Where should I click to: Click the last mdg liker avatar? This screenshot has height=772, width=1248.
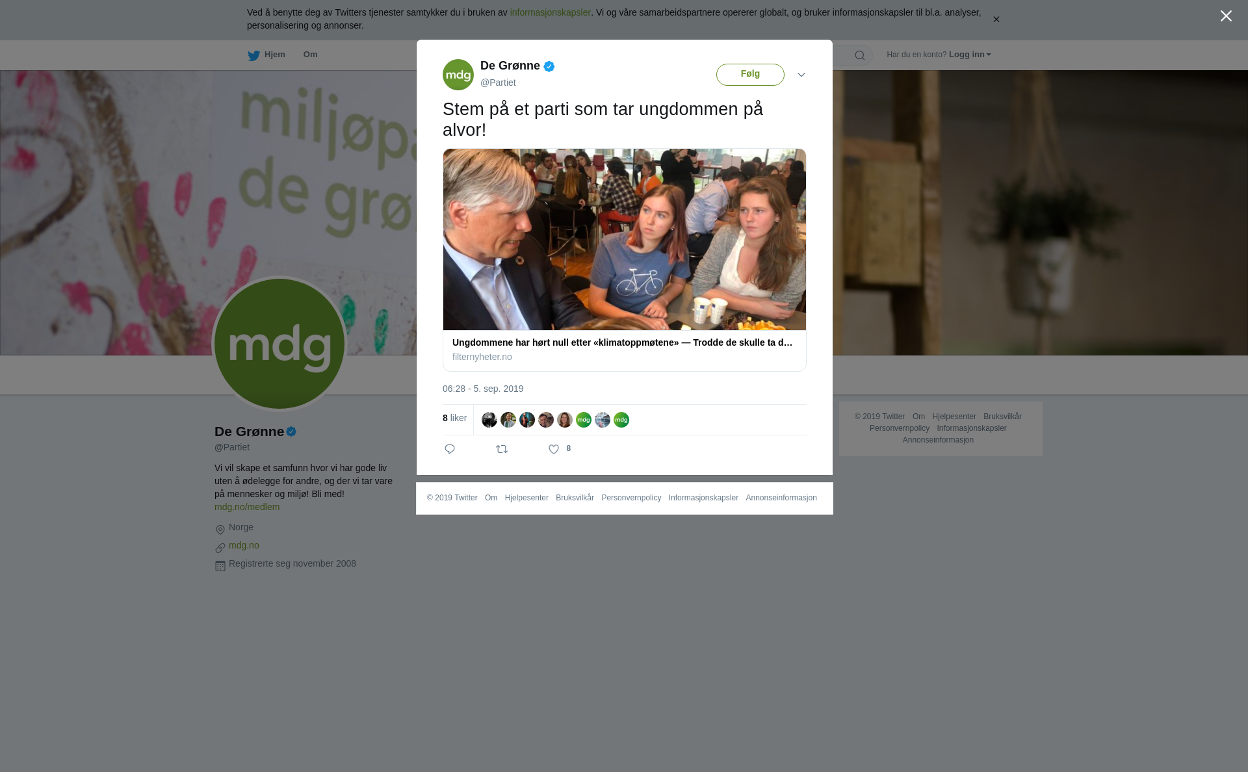(621, 420)
